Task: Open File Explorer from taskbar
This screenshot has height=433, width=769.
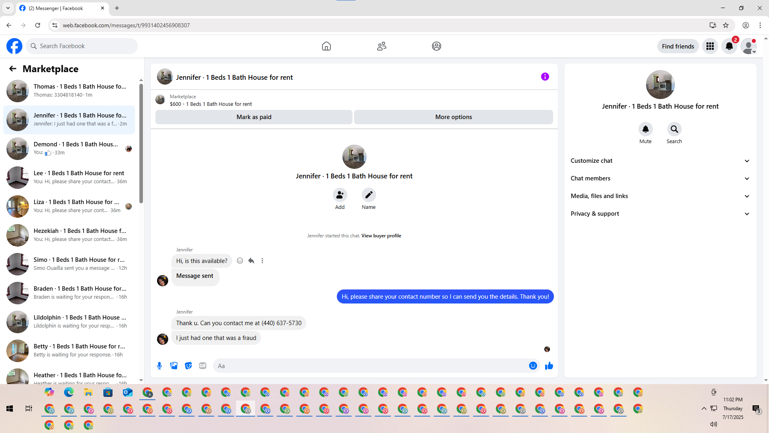Action: click(x=88, y=393)
